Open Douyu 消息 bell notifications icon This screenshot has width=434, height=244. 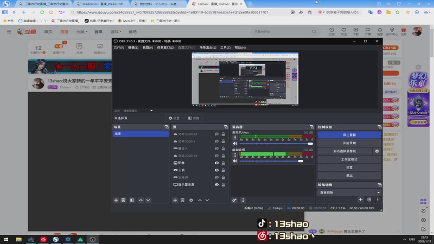(x=380, y=31)
